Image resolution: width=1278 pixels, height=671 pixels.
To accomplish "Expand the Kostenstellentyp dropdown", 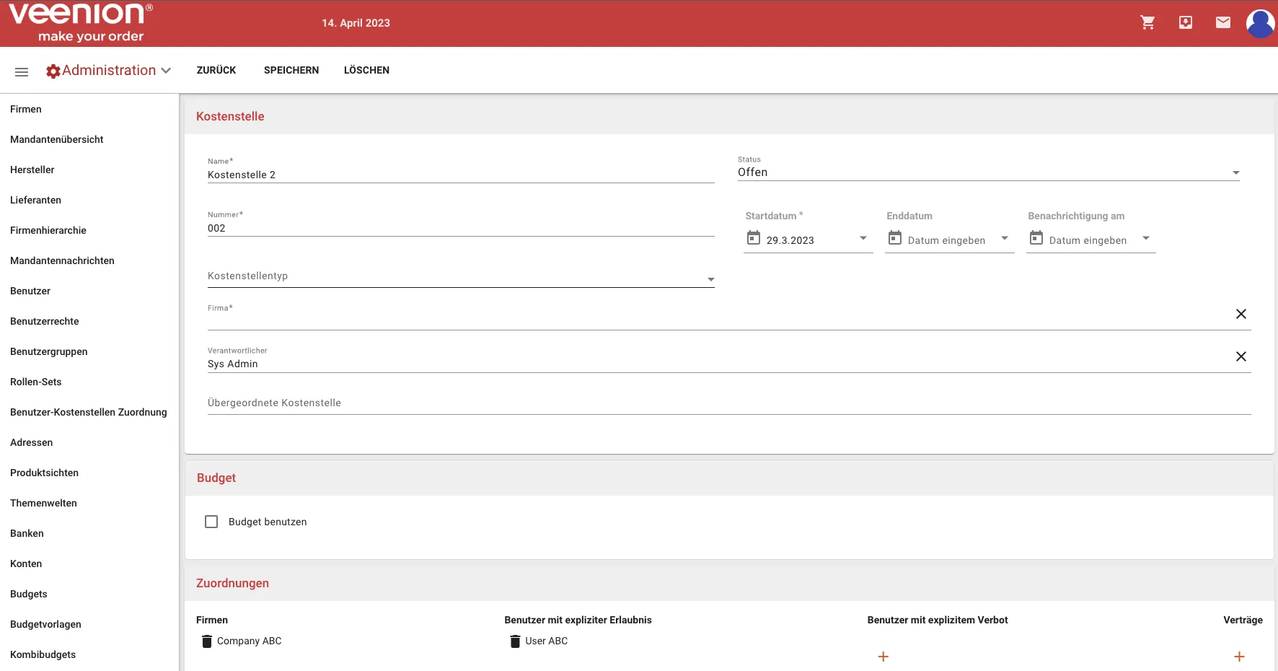I will (461, 277).
